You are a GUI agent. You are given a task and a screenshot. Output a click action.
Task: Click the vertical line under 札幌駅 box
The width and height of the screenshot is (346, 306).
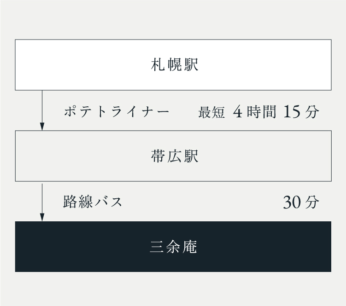point(42,106)
